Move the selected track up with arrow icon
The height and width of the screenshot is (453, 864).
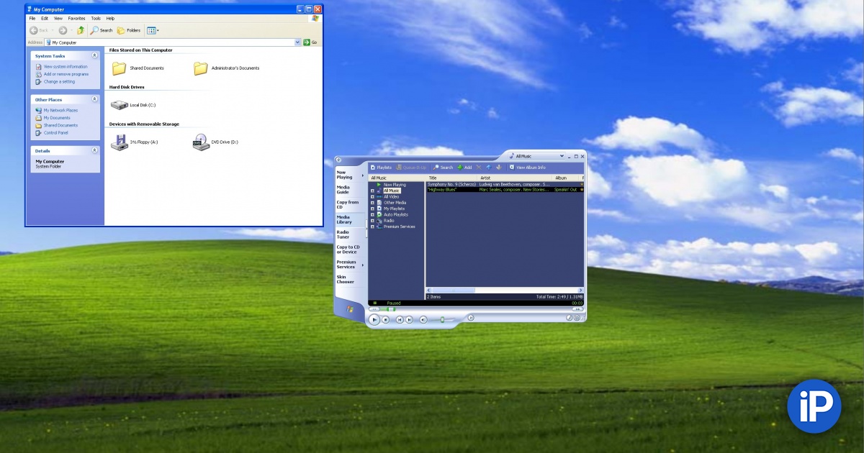pyautogui.click(x=488, y=168)
